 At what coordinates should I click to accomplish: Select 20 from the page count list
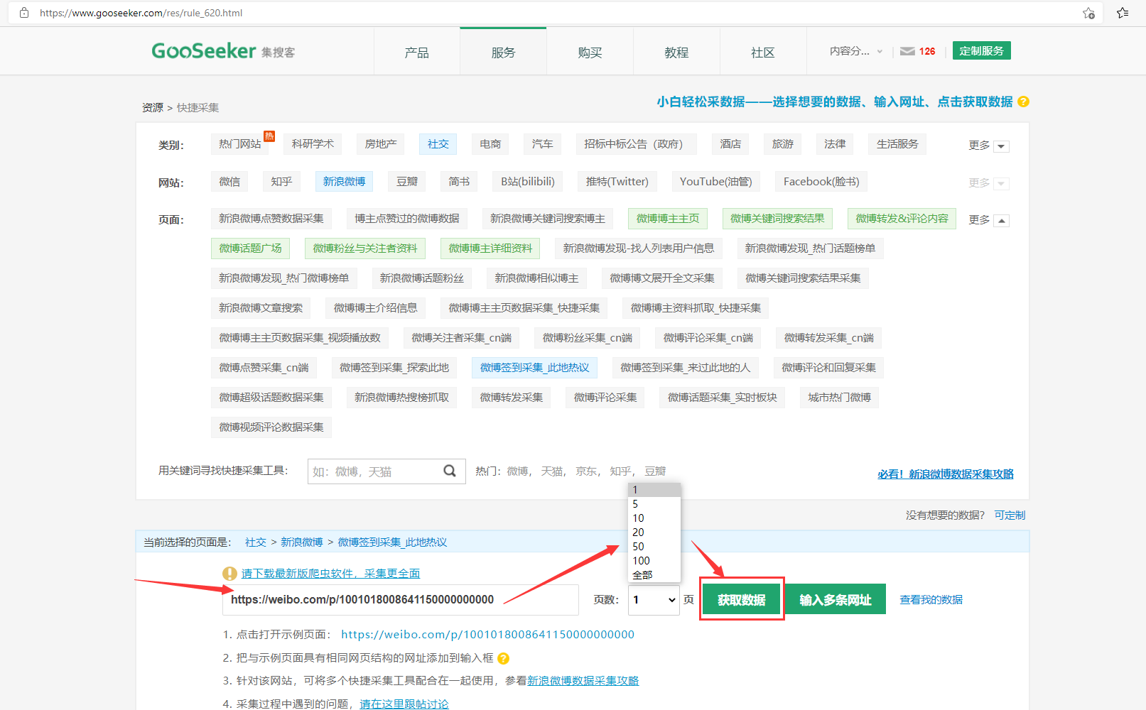[654, 532]
